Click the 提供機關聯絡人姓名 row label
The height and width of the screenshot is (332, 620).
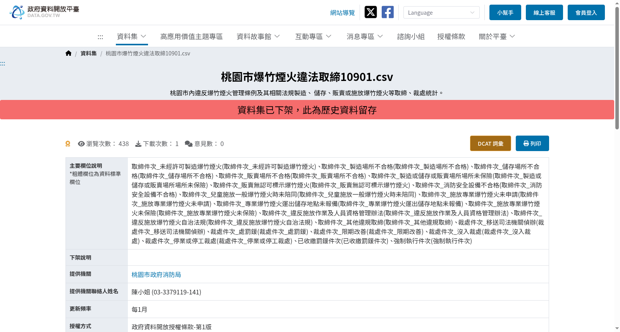click(94, 291)
